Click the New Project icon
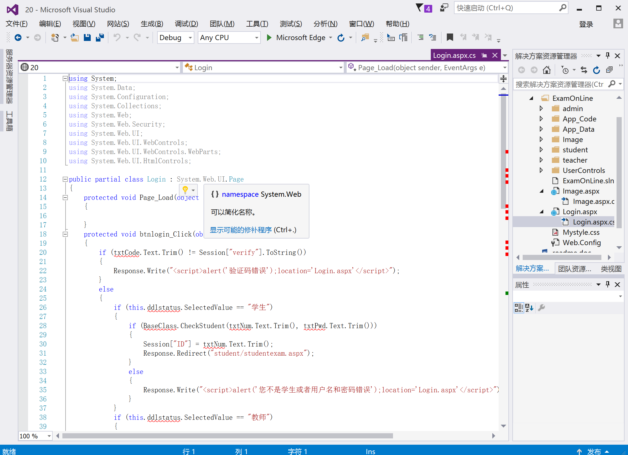 pos(55,38)
